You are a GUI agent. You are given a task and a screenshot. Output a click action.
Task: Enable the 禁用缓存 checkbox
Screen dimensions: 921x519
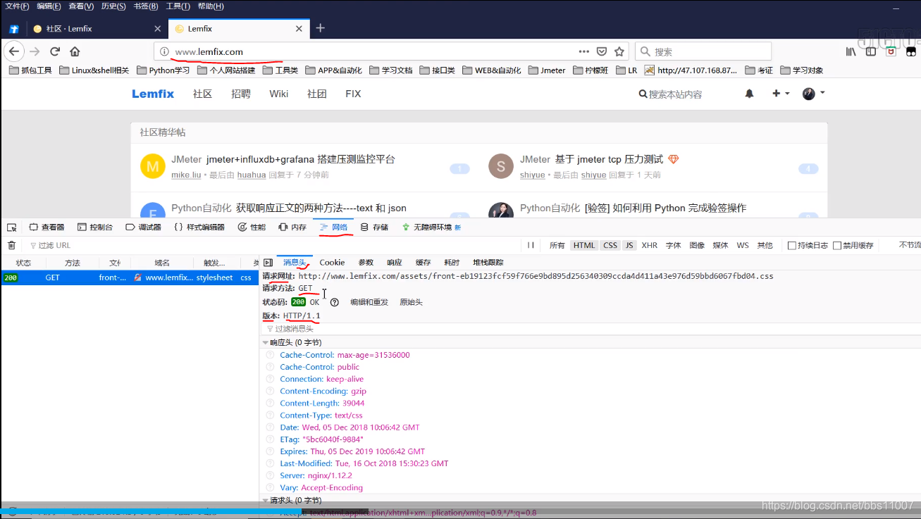[837, 245]
